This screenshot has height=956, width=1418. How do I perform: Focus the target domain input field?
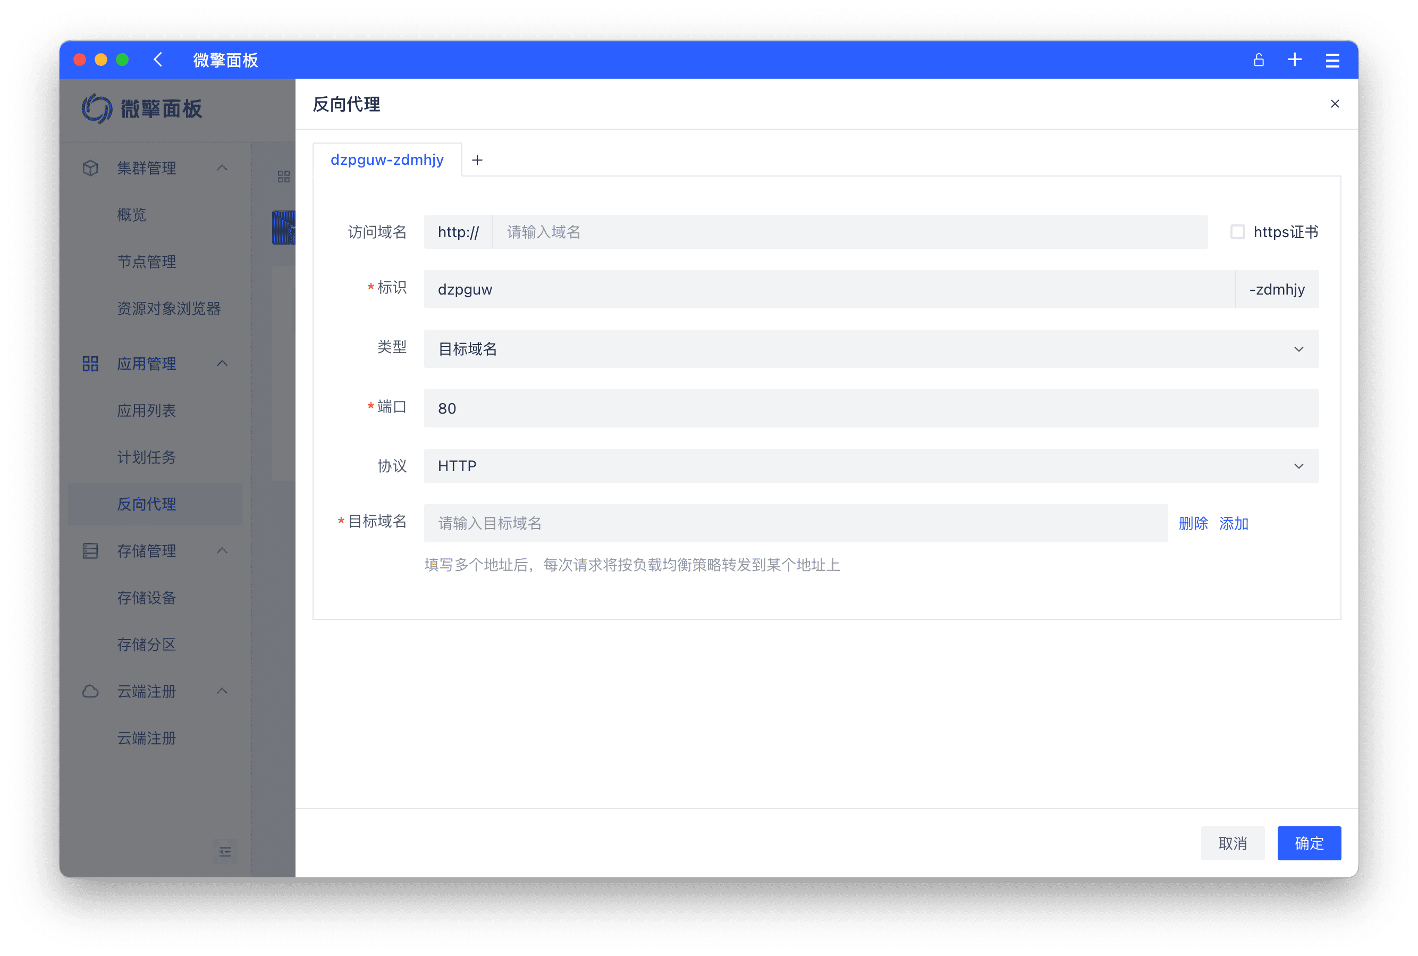pyautogui.click(x=795, y=523)
